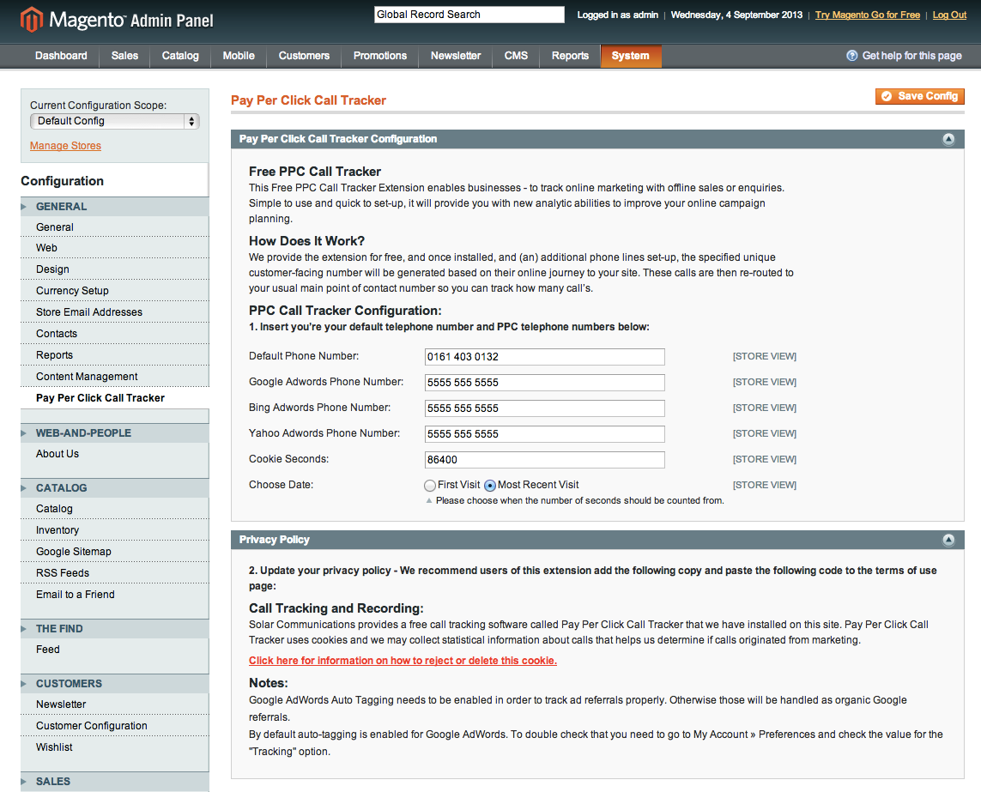The height and width of the screenshot is (792, 981).
Task: Select the Most Recent Visit radio button
Action: coord(490,486)
